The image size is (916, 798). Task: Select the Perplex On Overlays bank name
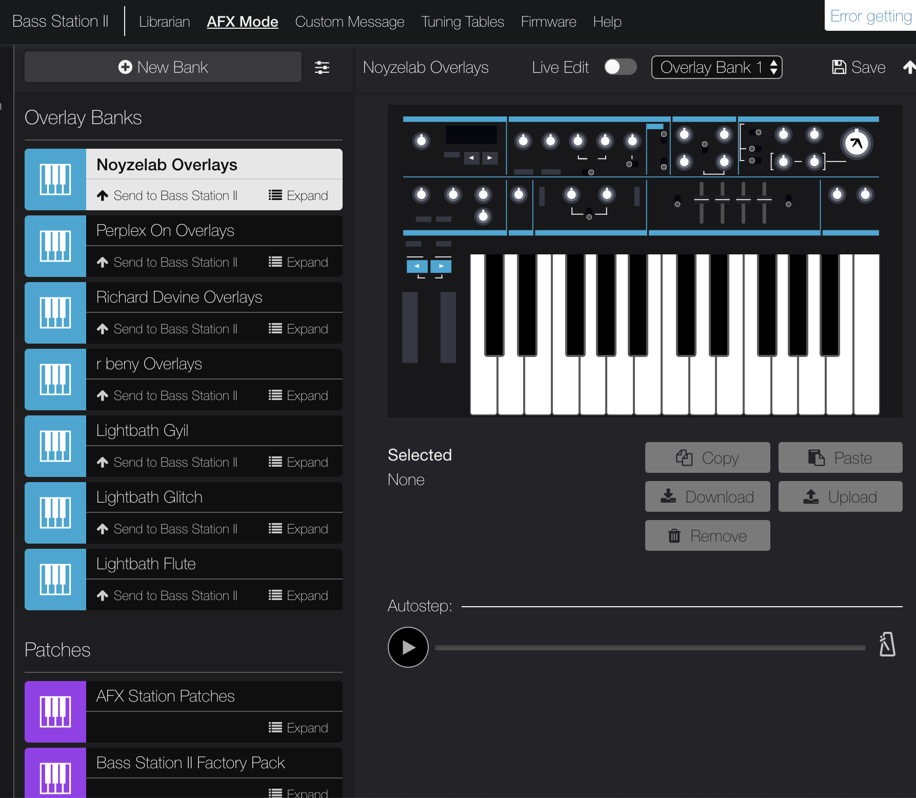tap(165, 230)
